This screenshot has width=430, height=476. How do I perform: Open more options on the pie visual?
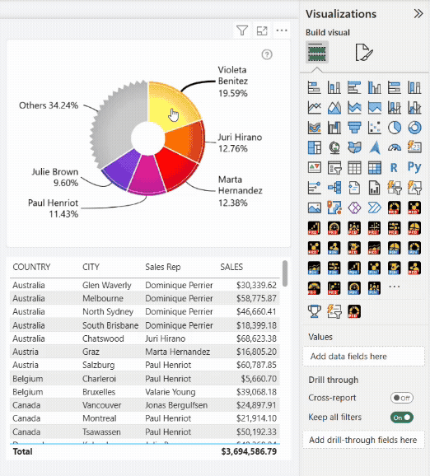coord(282,30)
